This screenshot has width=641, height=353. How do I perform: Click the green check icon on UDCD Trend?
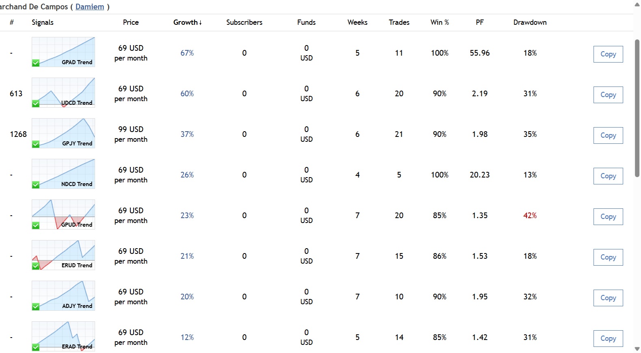point(36,104)
